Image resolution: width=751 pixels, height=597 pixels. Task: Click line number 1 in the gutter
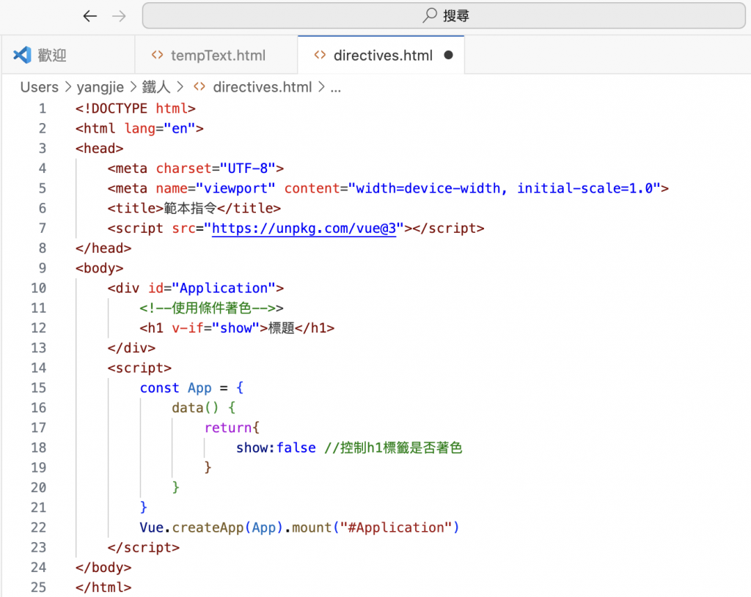[x=43, y=108]
